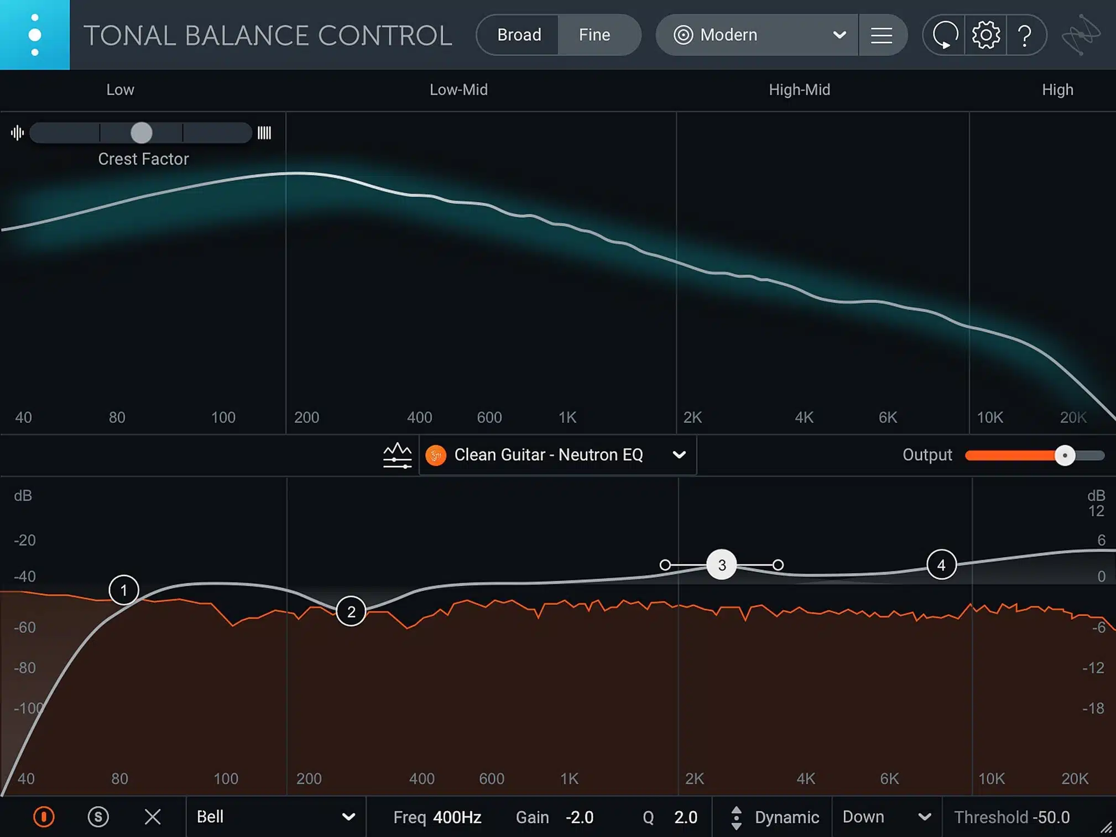This screenshot has width=1116, height=837.
Task: Click the settings gear icon
Action: [984, 34]
